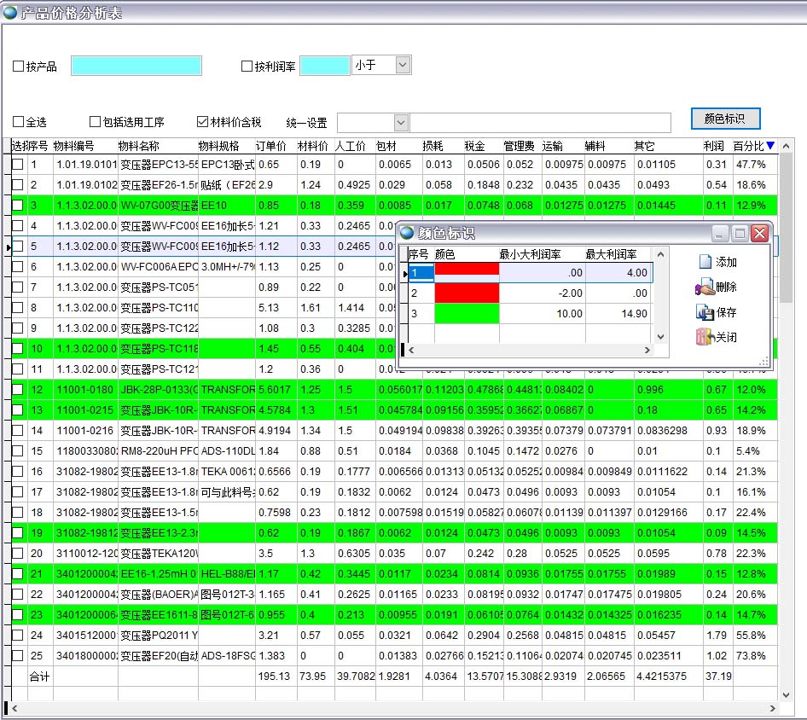Click the 物料名称 column header
This screenshot has width=807, height=720.
(x=138, y=146)
